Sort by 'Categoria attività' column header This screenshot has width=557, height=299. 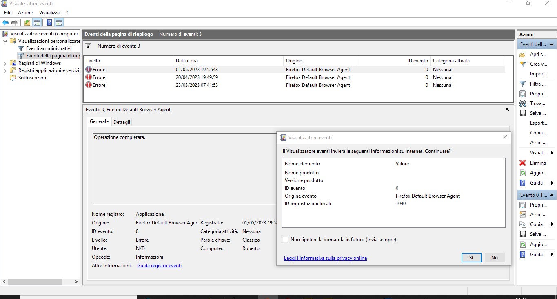click(467, 61)
